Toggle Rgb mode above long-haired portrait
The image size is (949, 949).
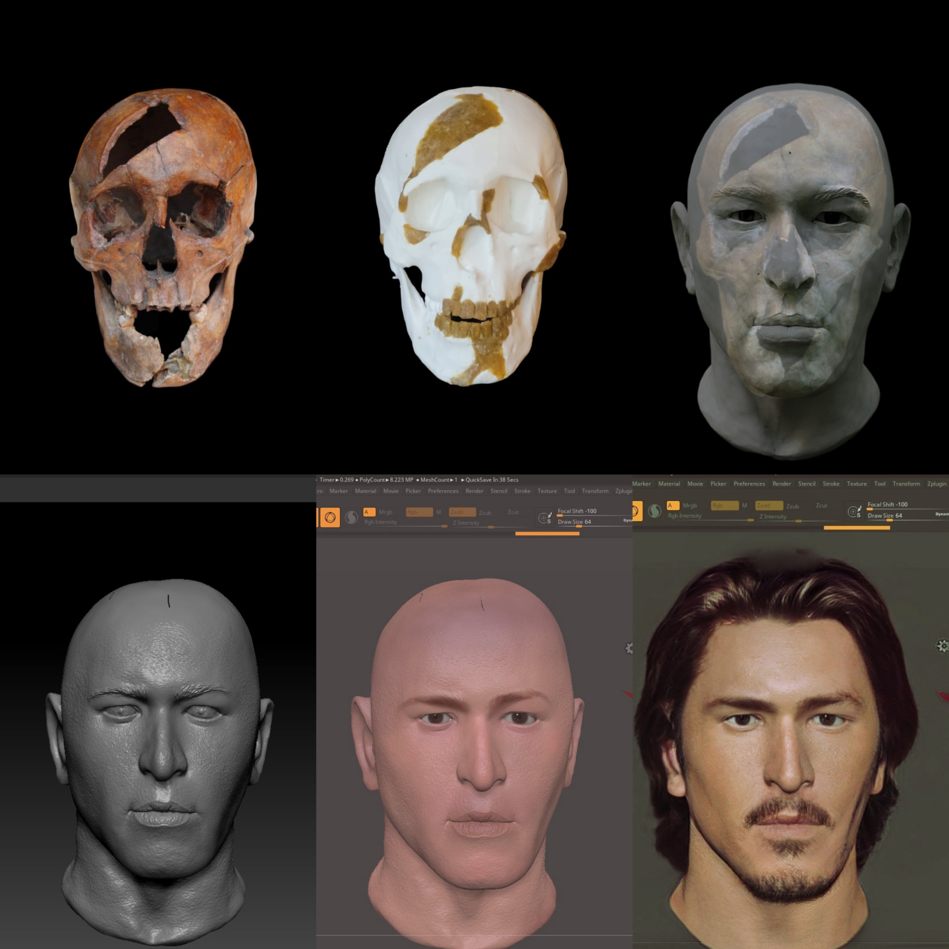[x=724, y=505]
